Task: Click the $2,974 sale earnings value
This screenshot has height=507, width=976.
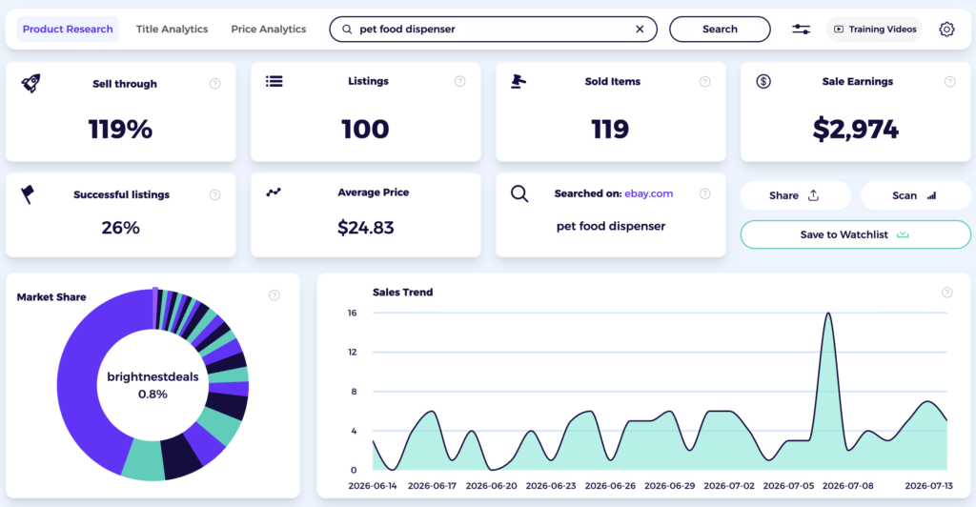Action: tap(855, 130)
